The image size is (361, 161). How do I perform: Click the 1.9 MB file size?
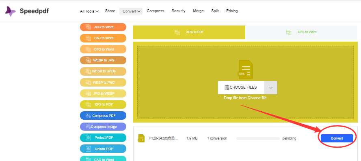[192, 138]
